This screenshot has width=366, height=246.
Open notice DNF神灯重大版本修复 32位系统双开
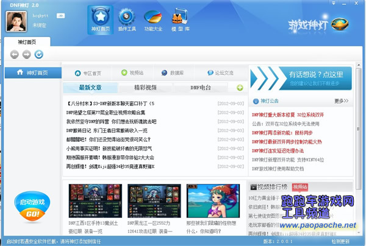[288, 115]
